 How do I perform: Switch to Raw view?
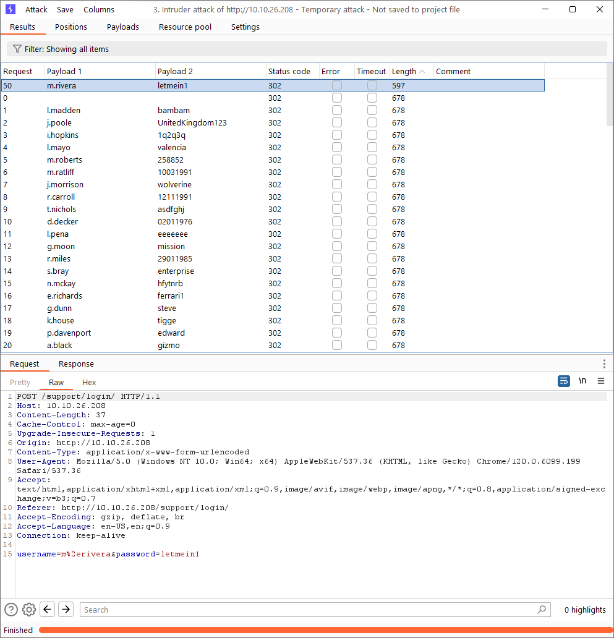[56, 383]
